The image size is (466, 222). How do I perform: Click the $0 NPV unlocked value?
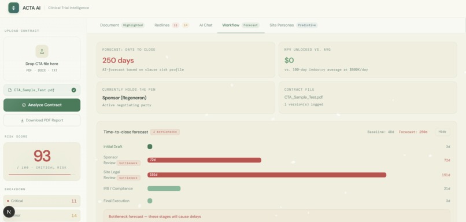pyautogui.click(x=289, y=60)
